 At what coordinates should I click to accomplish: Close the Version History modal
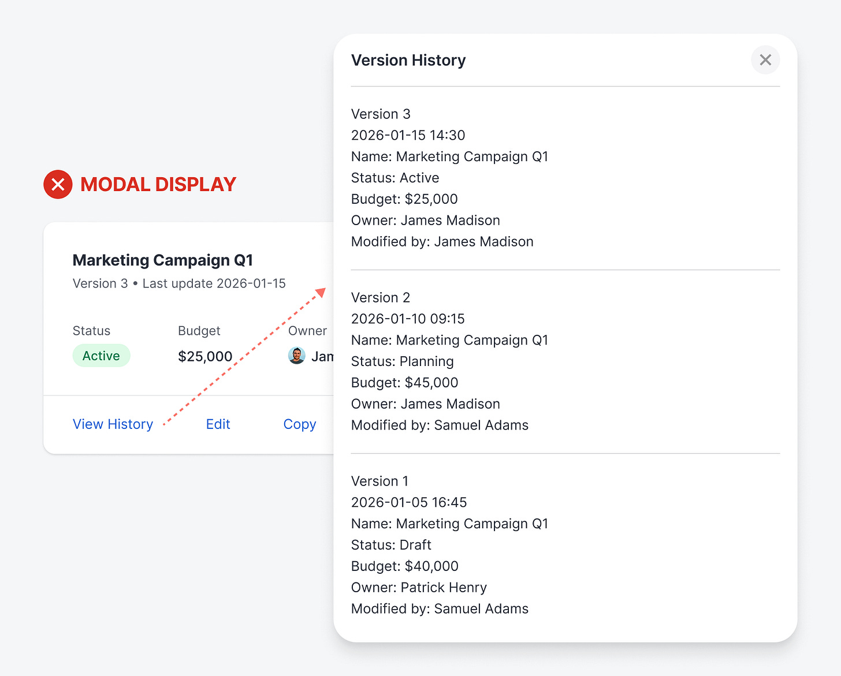point(765,60)
